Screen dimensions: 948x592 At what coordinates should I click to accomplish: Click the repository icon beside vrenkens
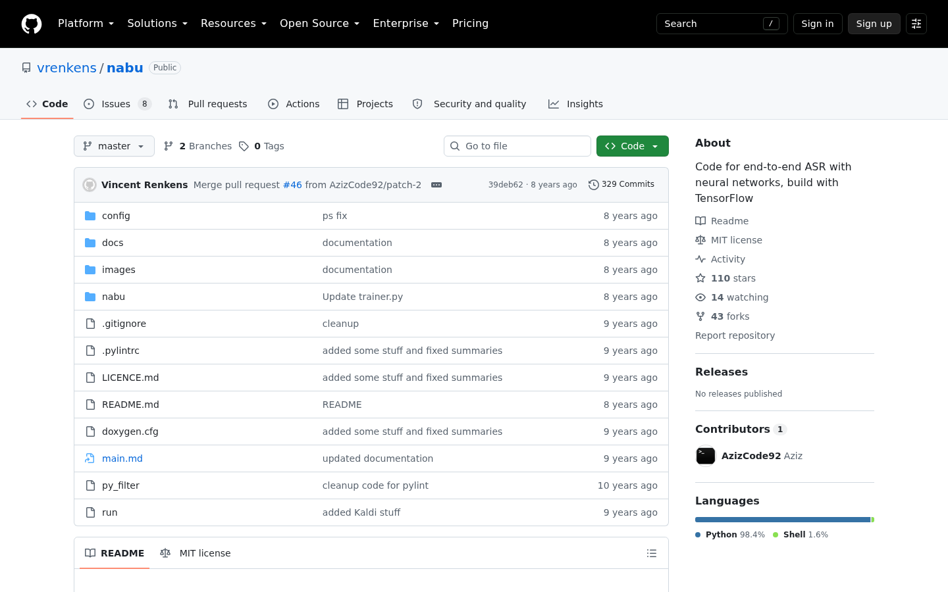[x=26, y=68]
